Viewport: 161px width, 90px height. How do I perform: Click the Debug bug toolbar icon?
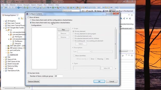(48, 7)
